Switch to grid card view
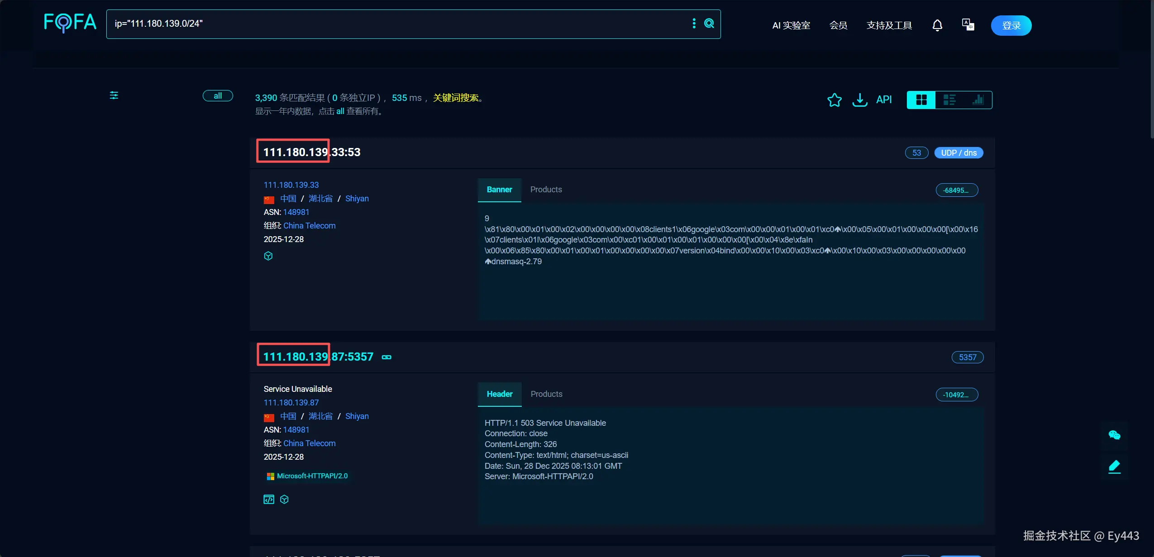The height and width of the screenshot is (557, 1154). coord(921,100)
